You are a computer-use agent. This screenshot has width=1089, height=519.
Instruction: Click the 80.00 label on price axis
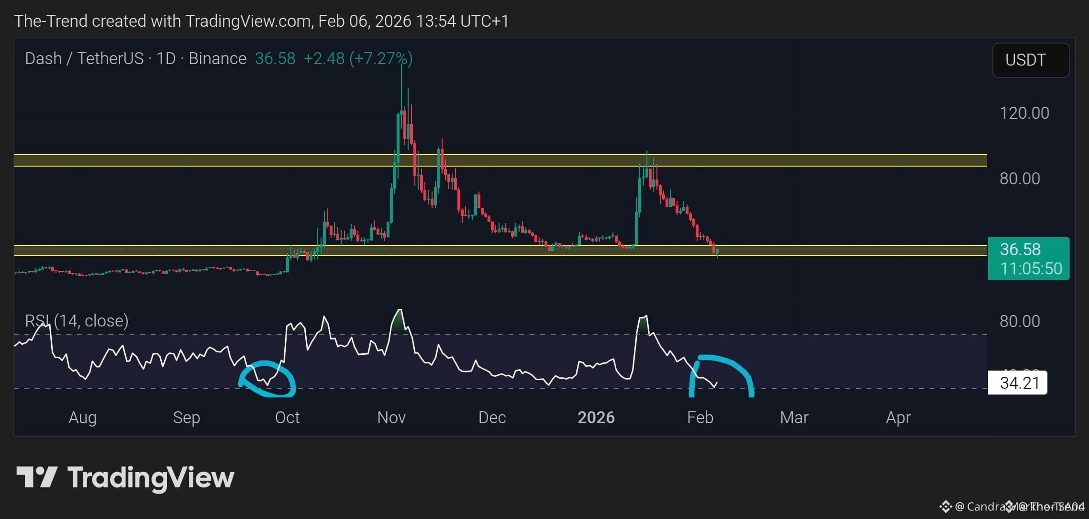tap(1020, 179)
